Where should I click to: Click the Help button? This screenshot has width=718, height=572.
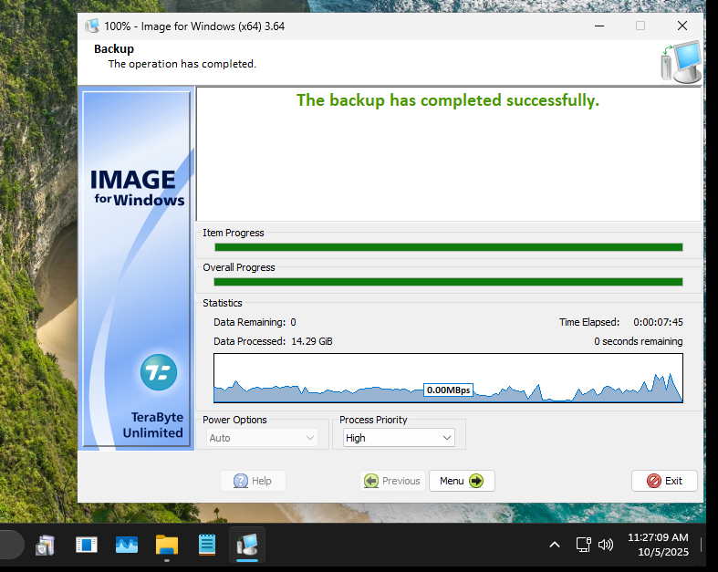tap(253, 481)
